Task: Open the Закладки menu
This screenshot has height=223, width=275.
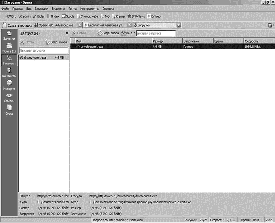Action: coord(41,8)
